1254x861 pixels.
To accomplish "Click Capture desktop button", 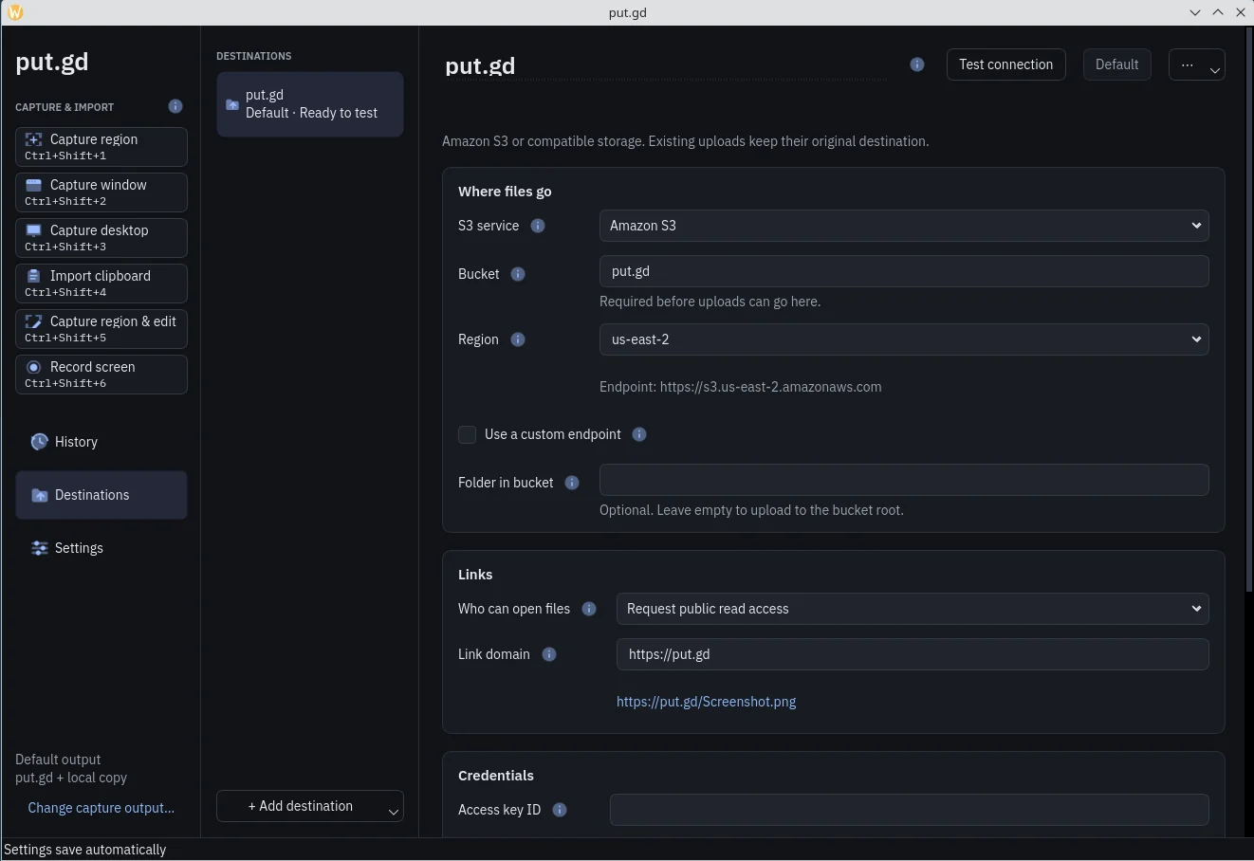I will click(x=101, y=238).
